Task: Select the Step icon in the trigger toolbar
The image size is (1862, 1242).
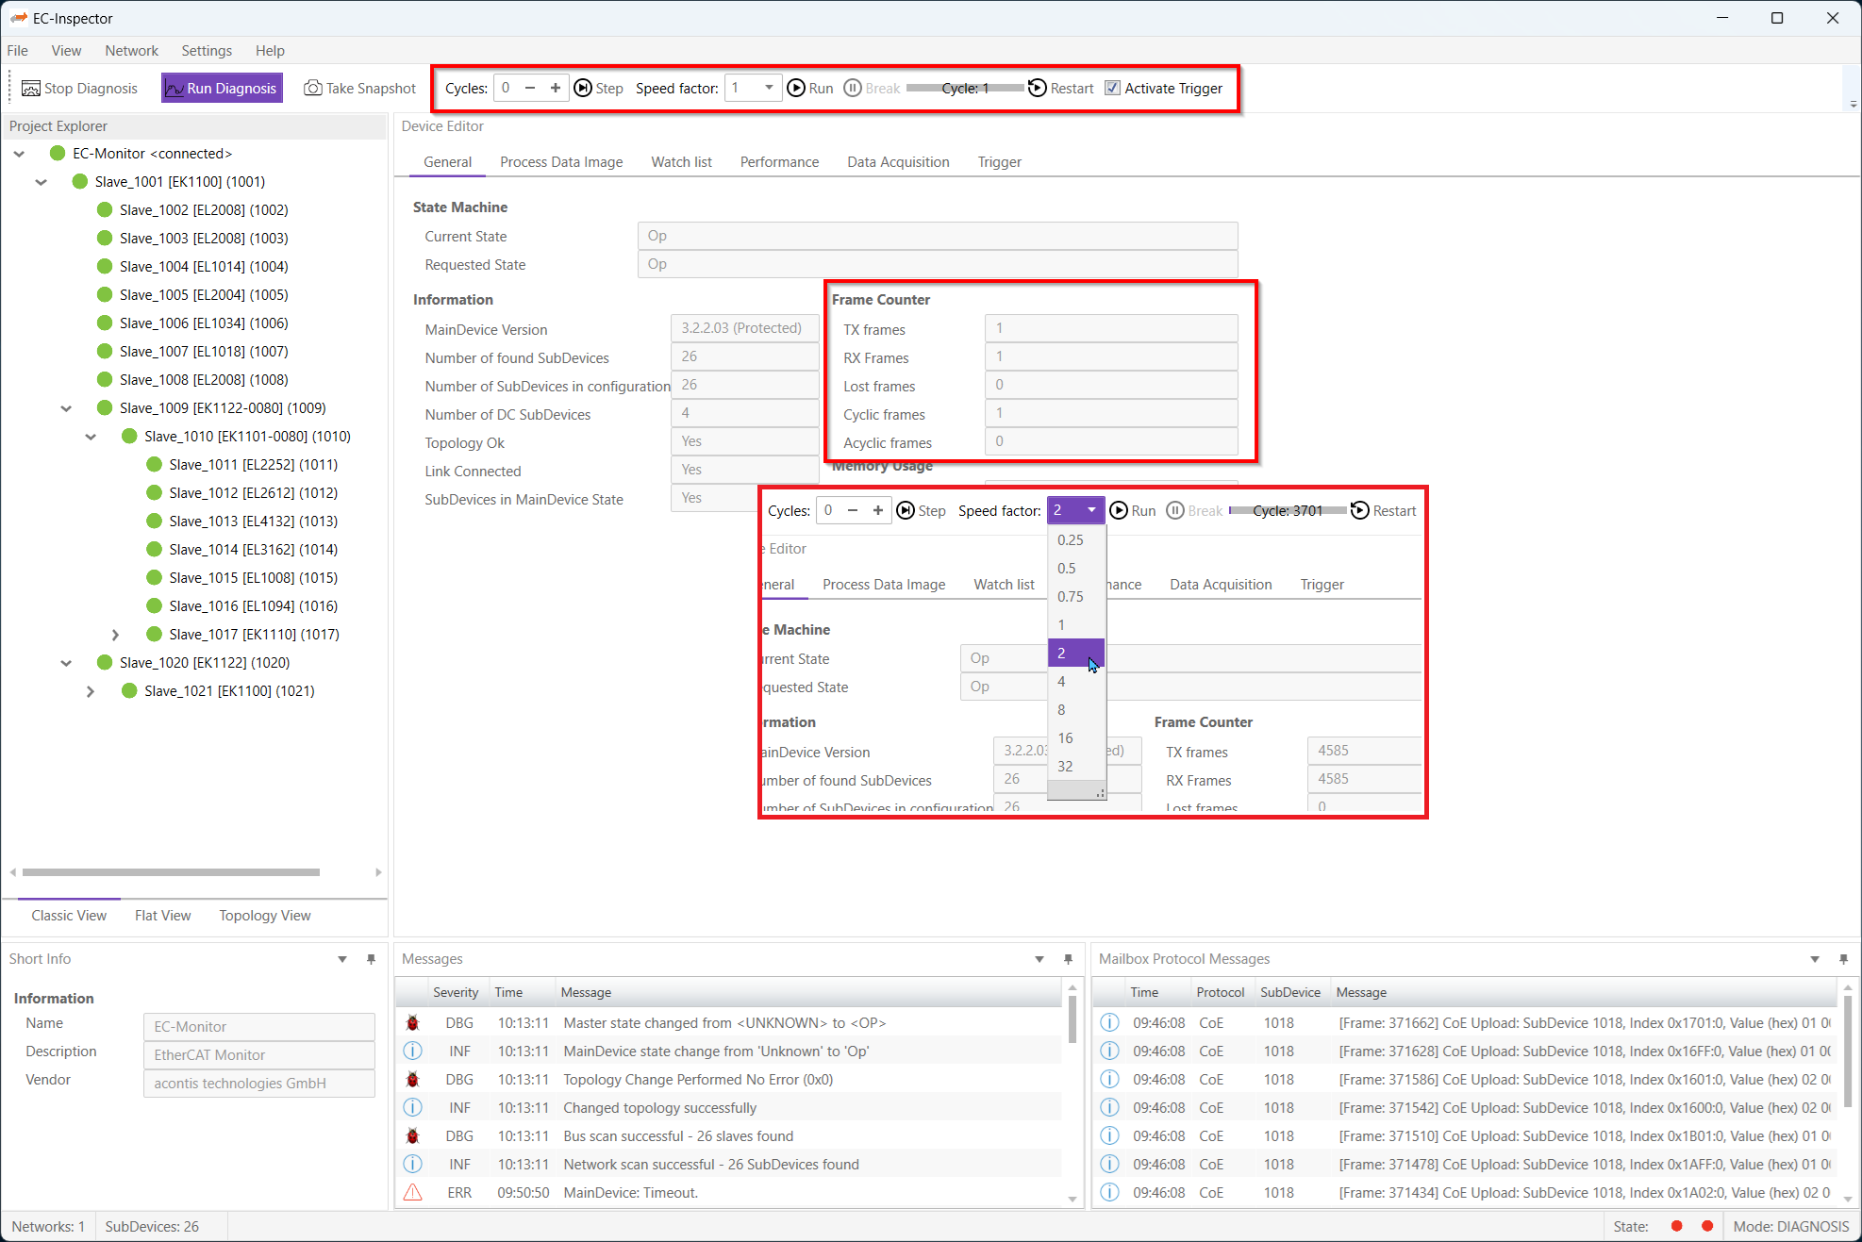Action: tap(583, 88)
